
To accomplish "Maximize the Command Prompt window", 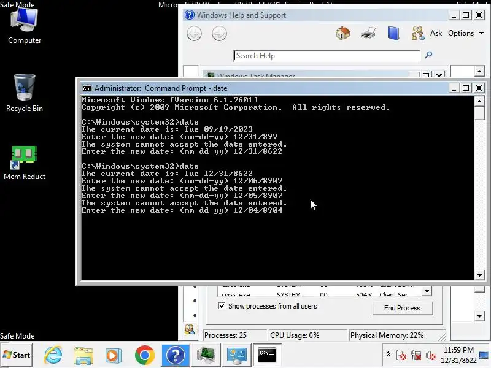I will pyautogui.click(x=466, y=88).
